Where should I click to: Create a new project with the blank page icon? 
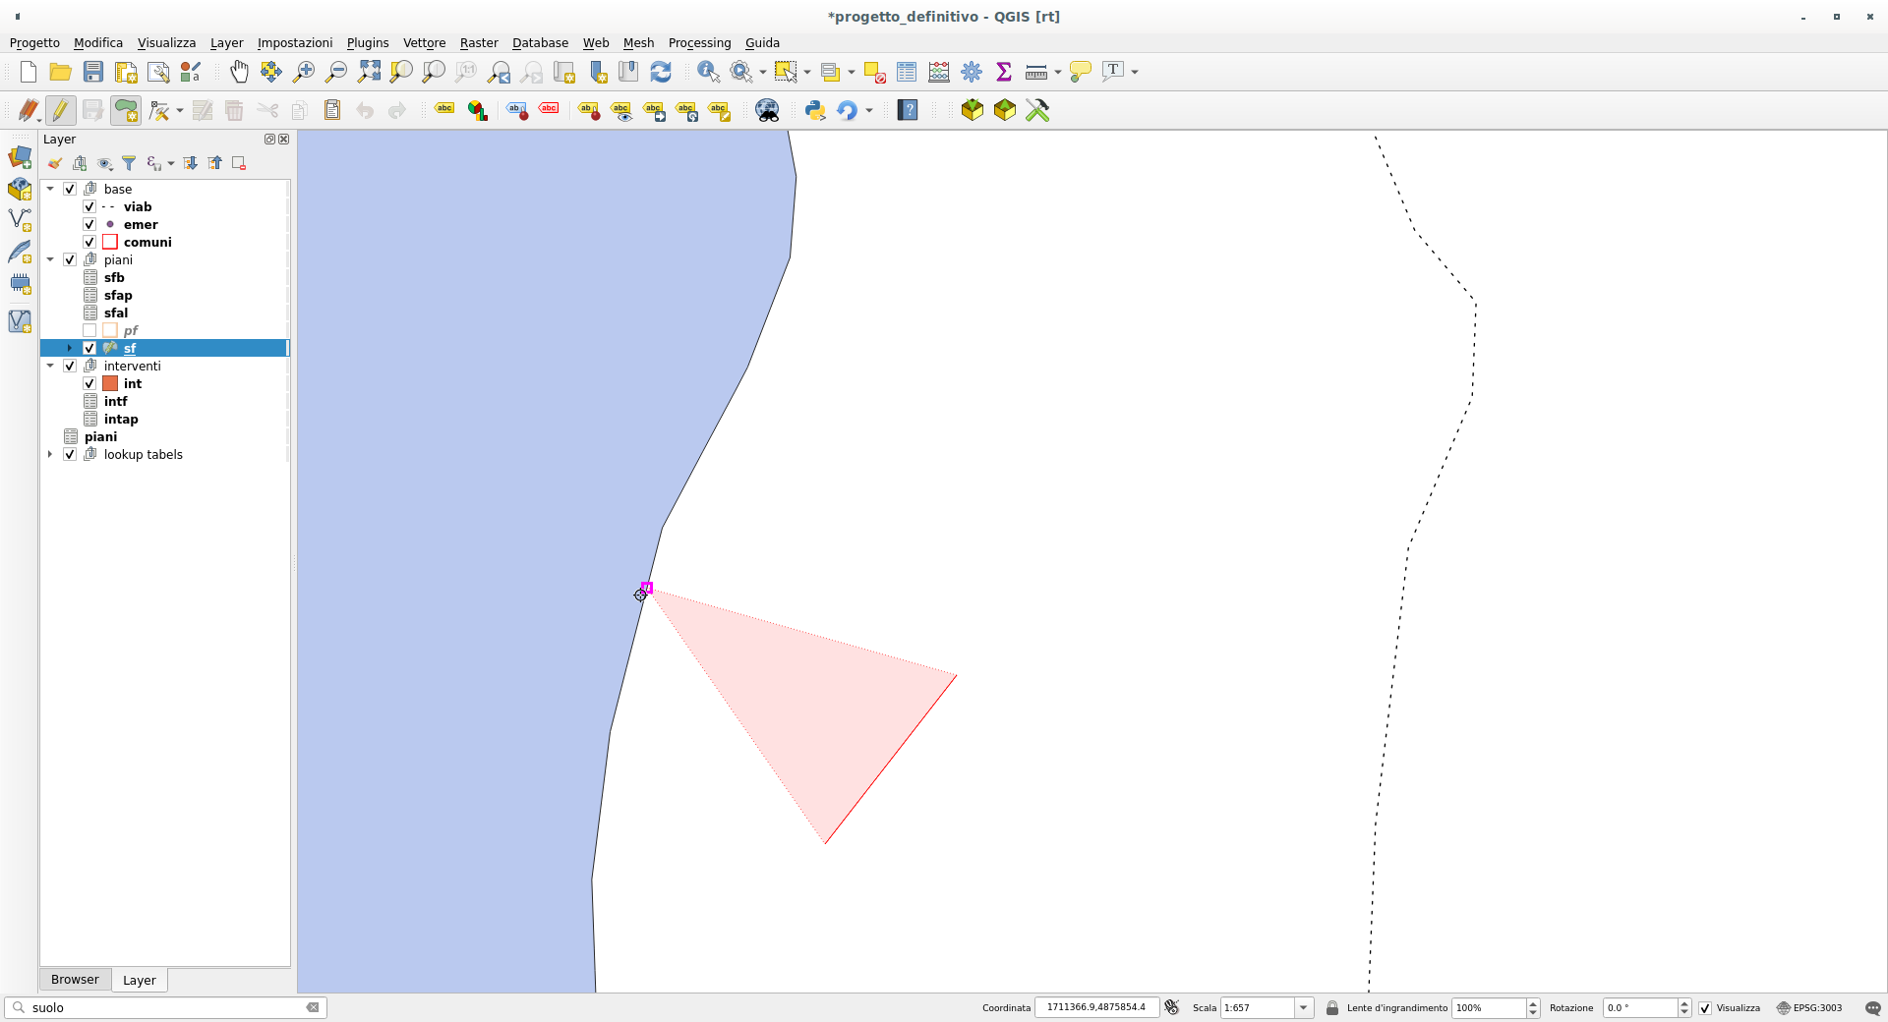(29, 72)
